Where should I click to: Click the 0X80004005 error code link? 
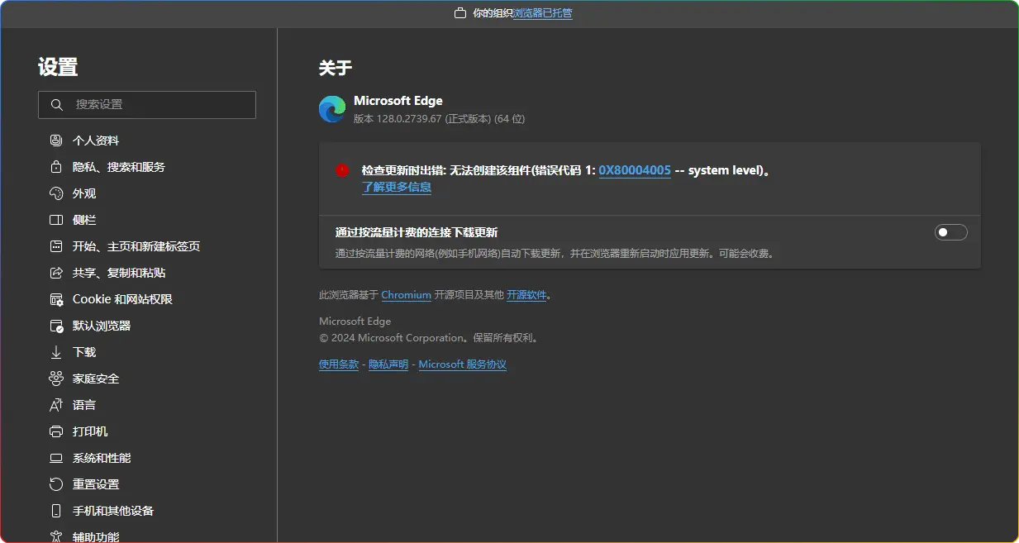click(634, 170)
